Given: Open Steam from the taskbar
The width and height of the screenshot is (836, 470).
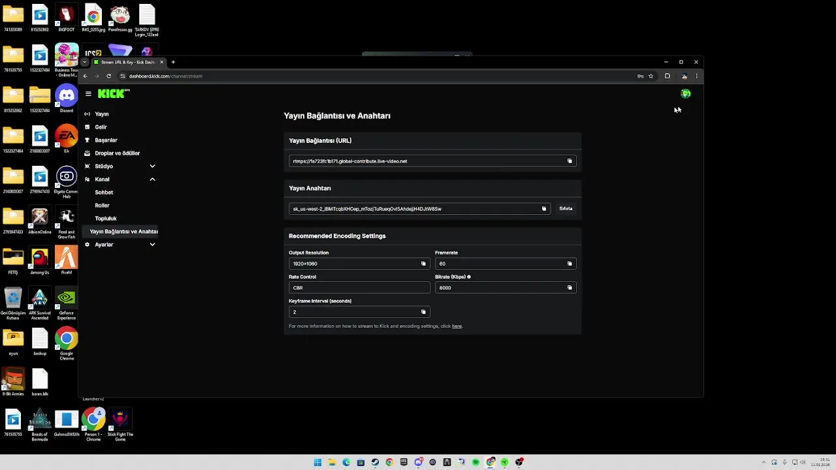Looking at the screenshot, I should click(375, 462).
